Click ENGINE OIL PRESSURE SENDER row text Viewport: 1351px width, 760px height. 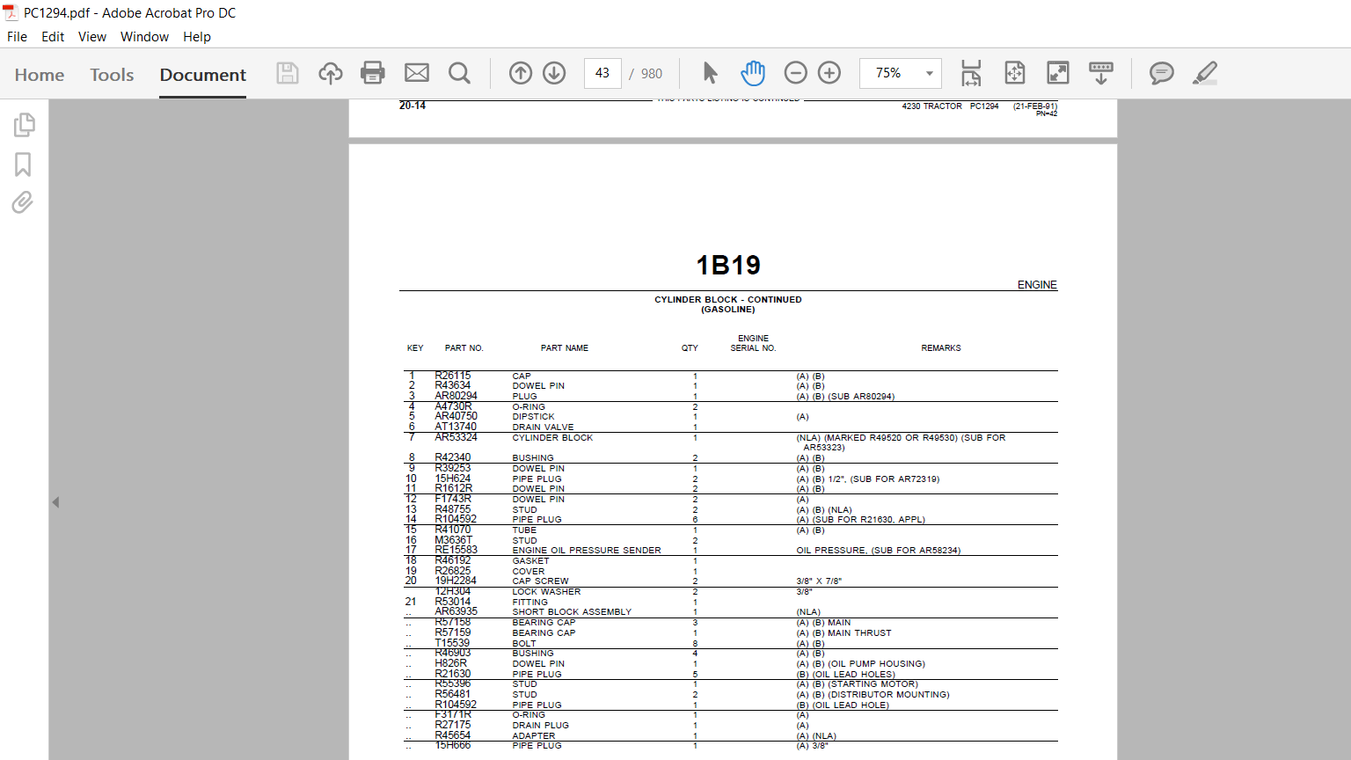(x=587, y=551)
